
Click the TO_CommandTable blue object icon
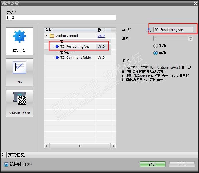point(57,58)
